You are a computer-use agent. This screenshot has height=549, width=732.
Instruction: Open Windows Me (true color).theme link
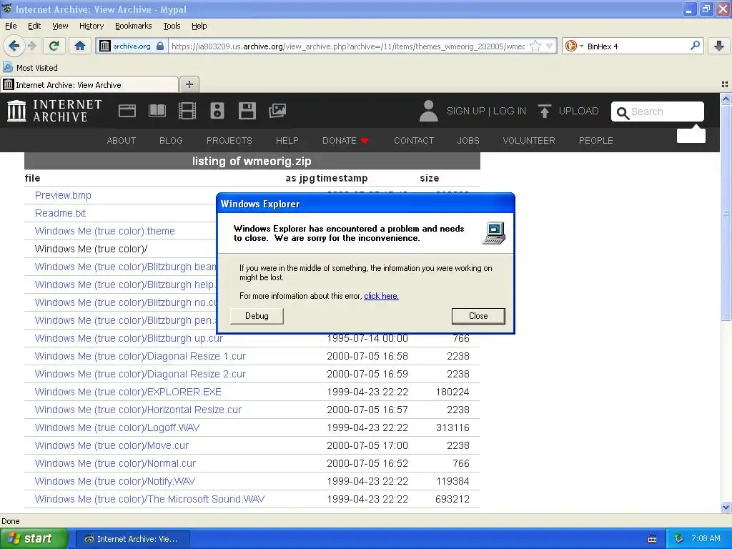(x=104, y=231)
